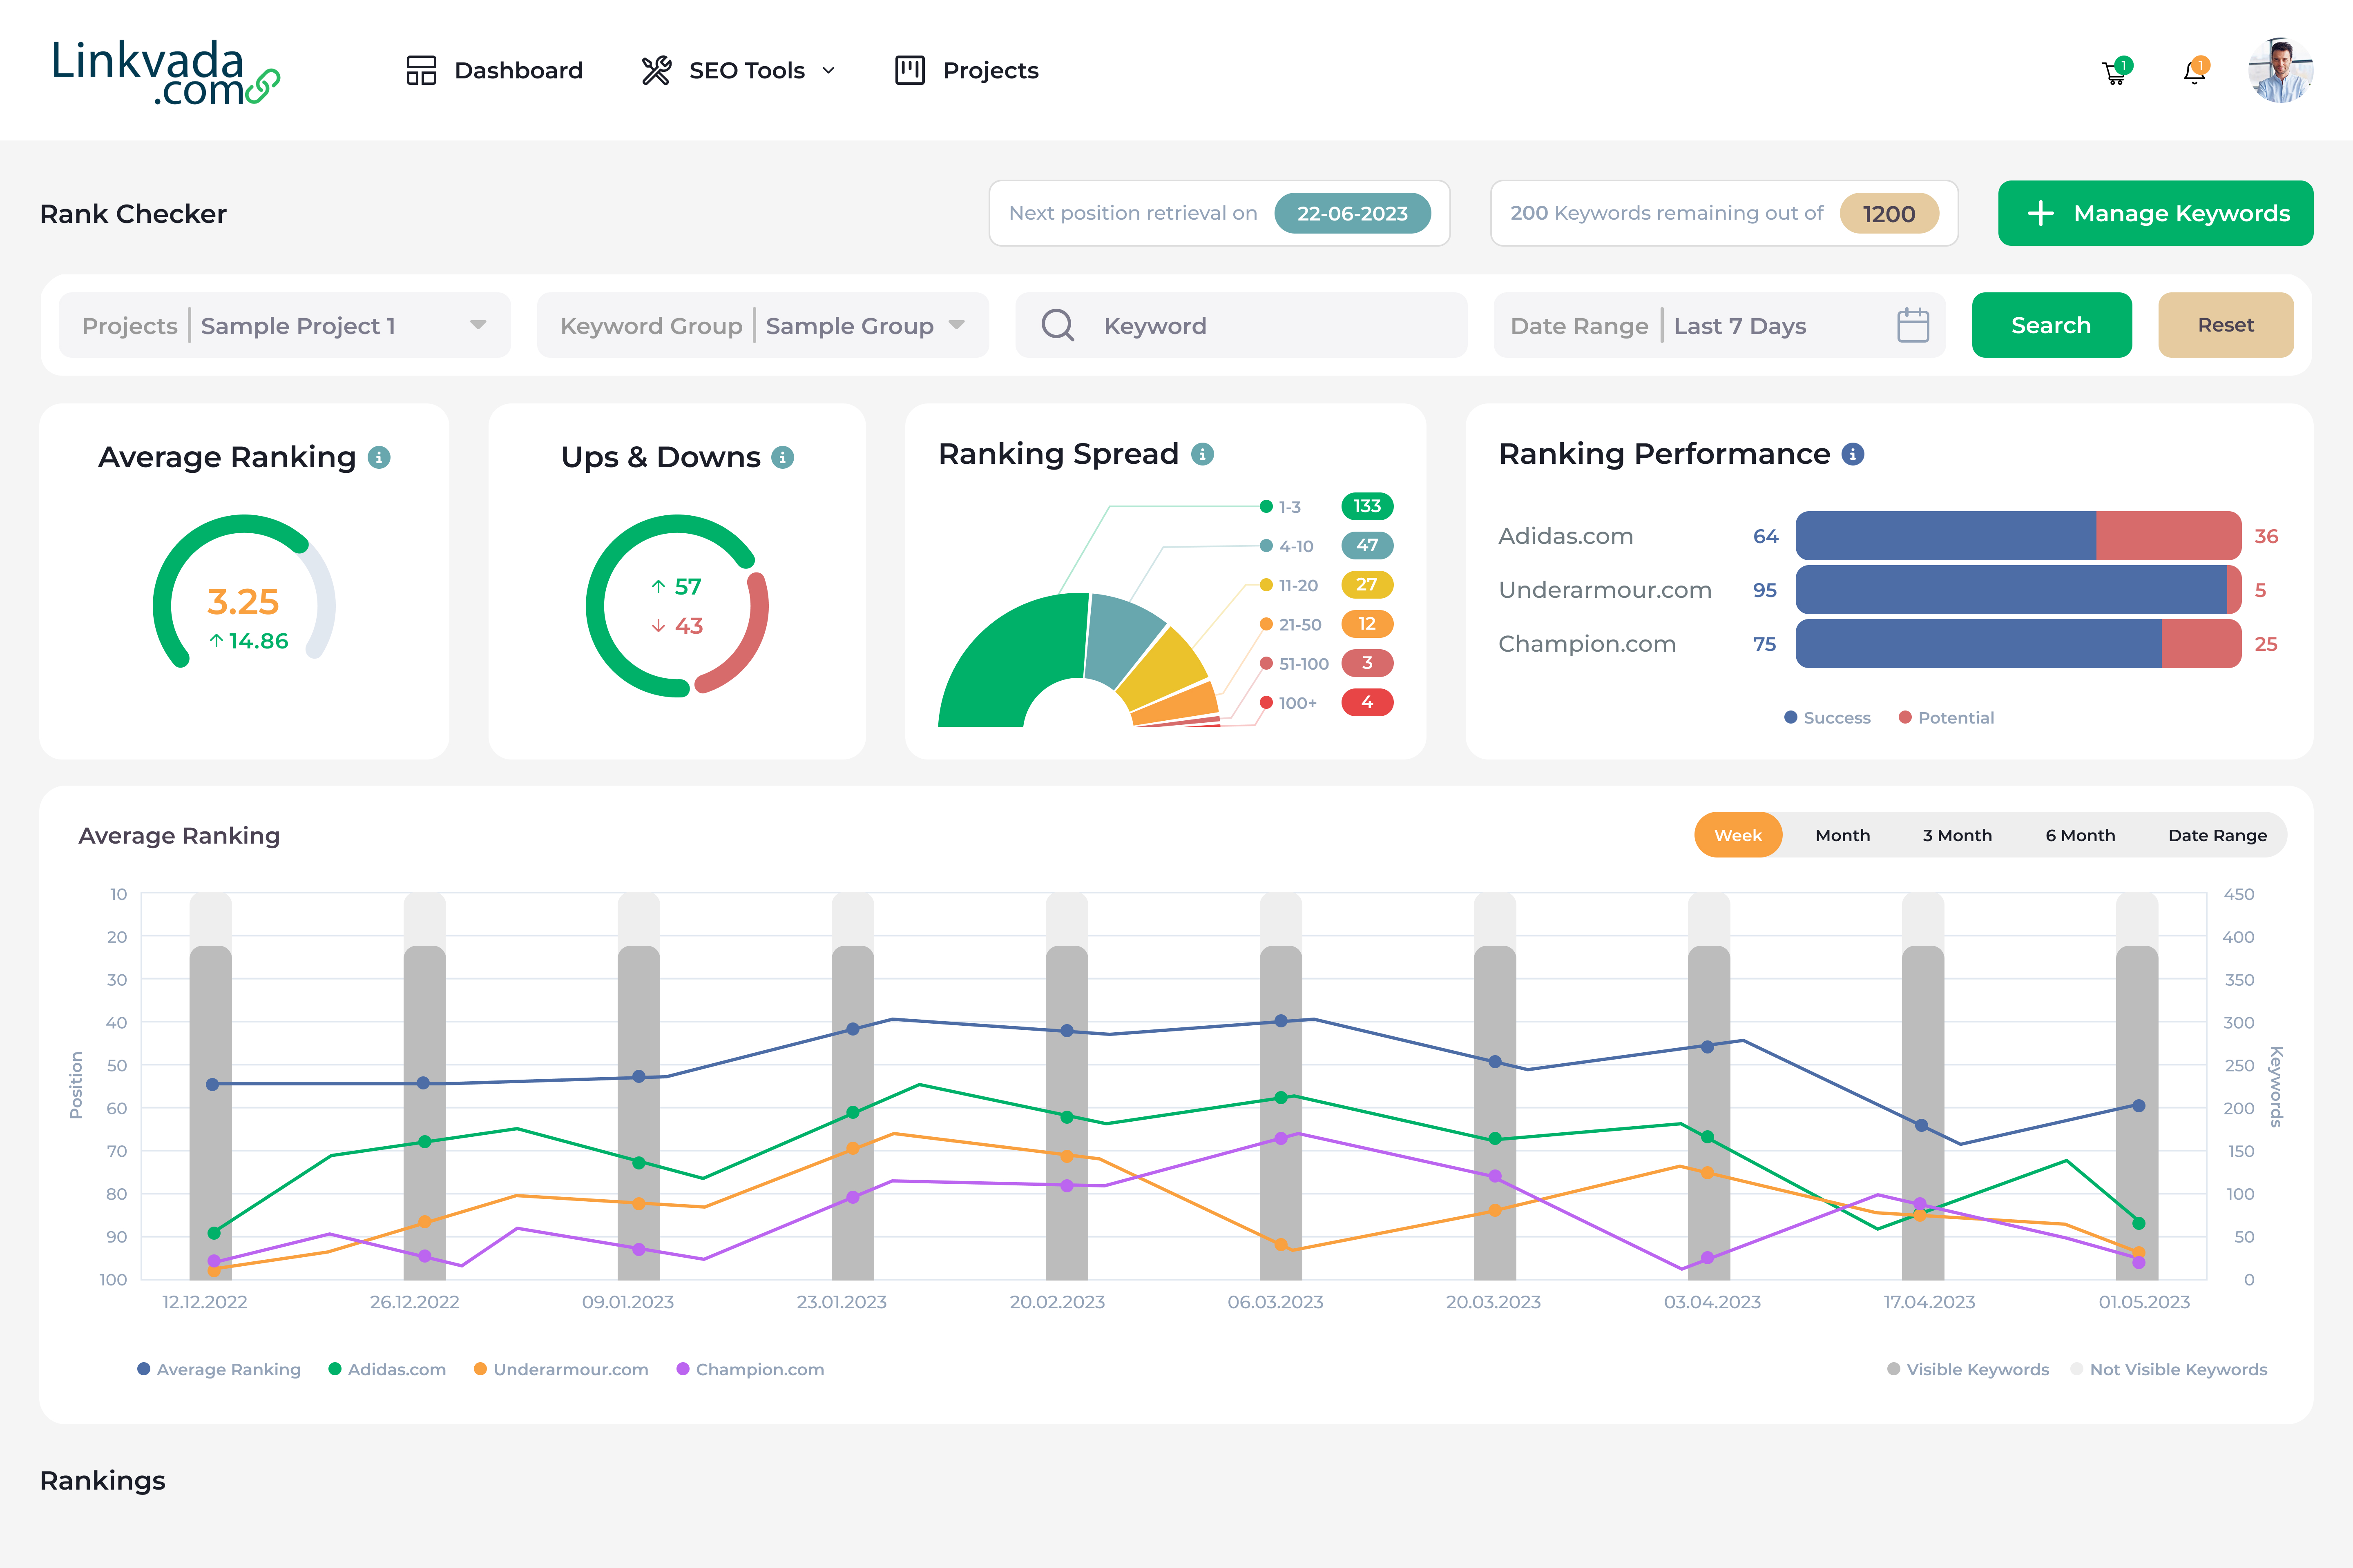
Task: Select the chart Date Range tab
Action: pyautogui.click(x=2217, y=835)
